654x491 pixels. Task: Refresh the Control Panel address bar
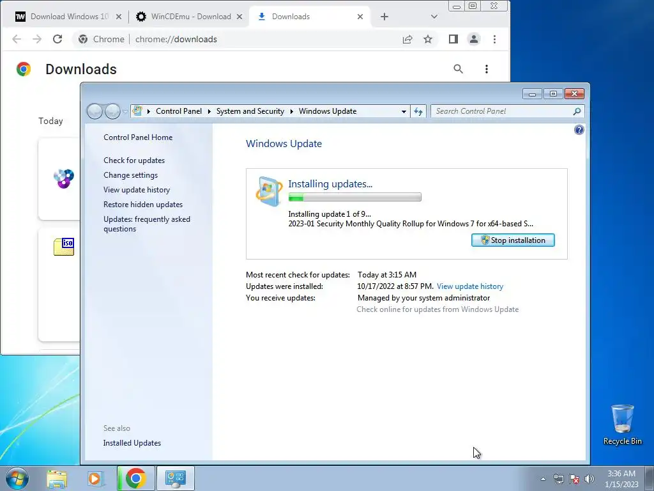[418, 111]
